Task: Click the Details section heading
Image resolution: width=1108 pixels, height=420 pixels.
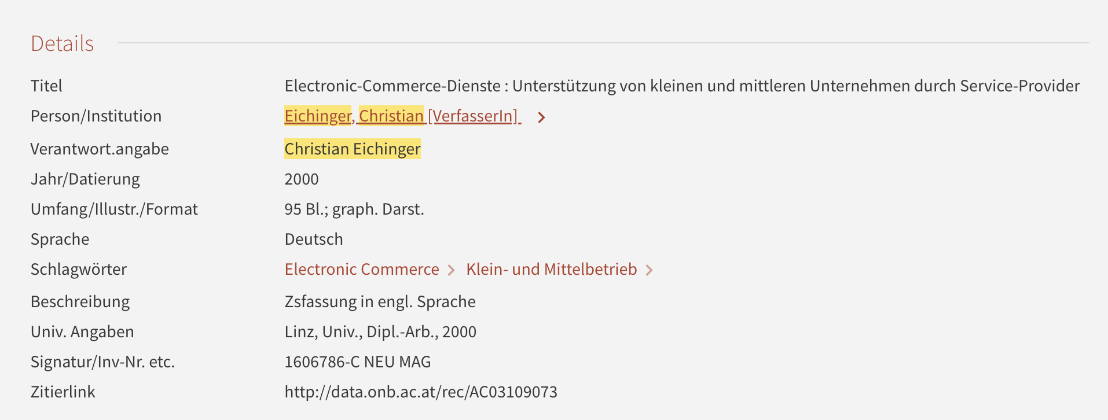Action: [x=63, y=43]
